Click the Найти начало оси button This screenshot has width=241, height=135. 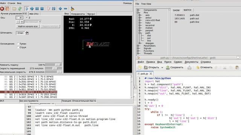tap(27, 26)
